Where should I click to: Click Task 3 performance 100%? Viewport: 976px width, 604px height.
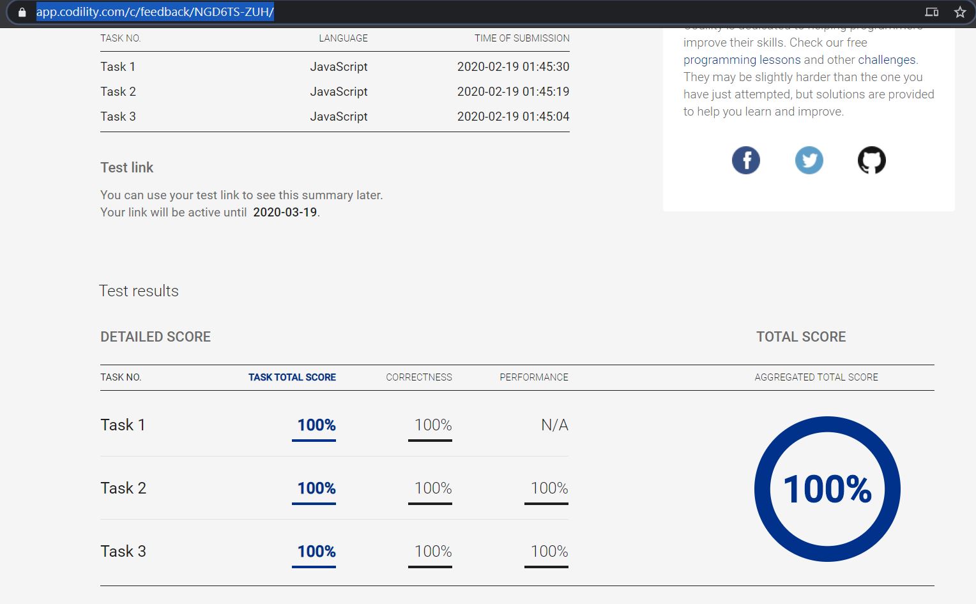549,552
